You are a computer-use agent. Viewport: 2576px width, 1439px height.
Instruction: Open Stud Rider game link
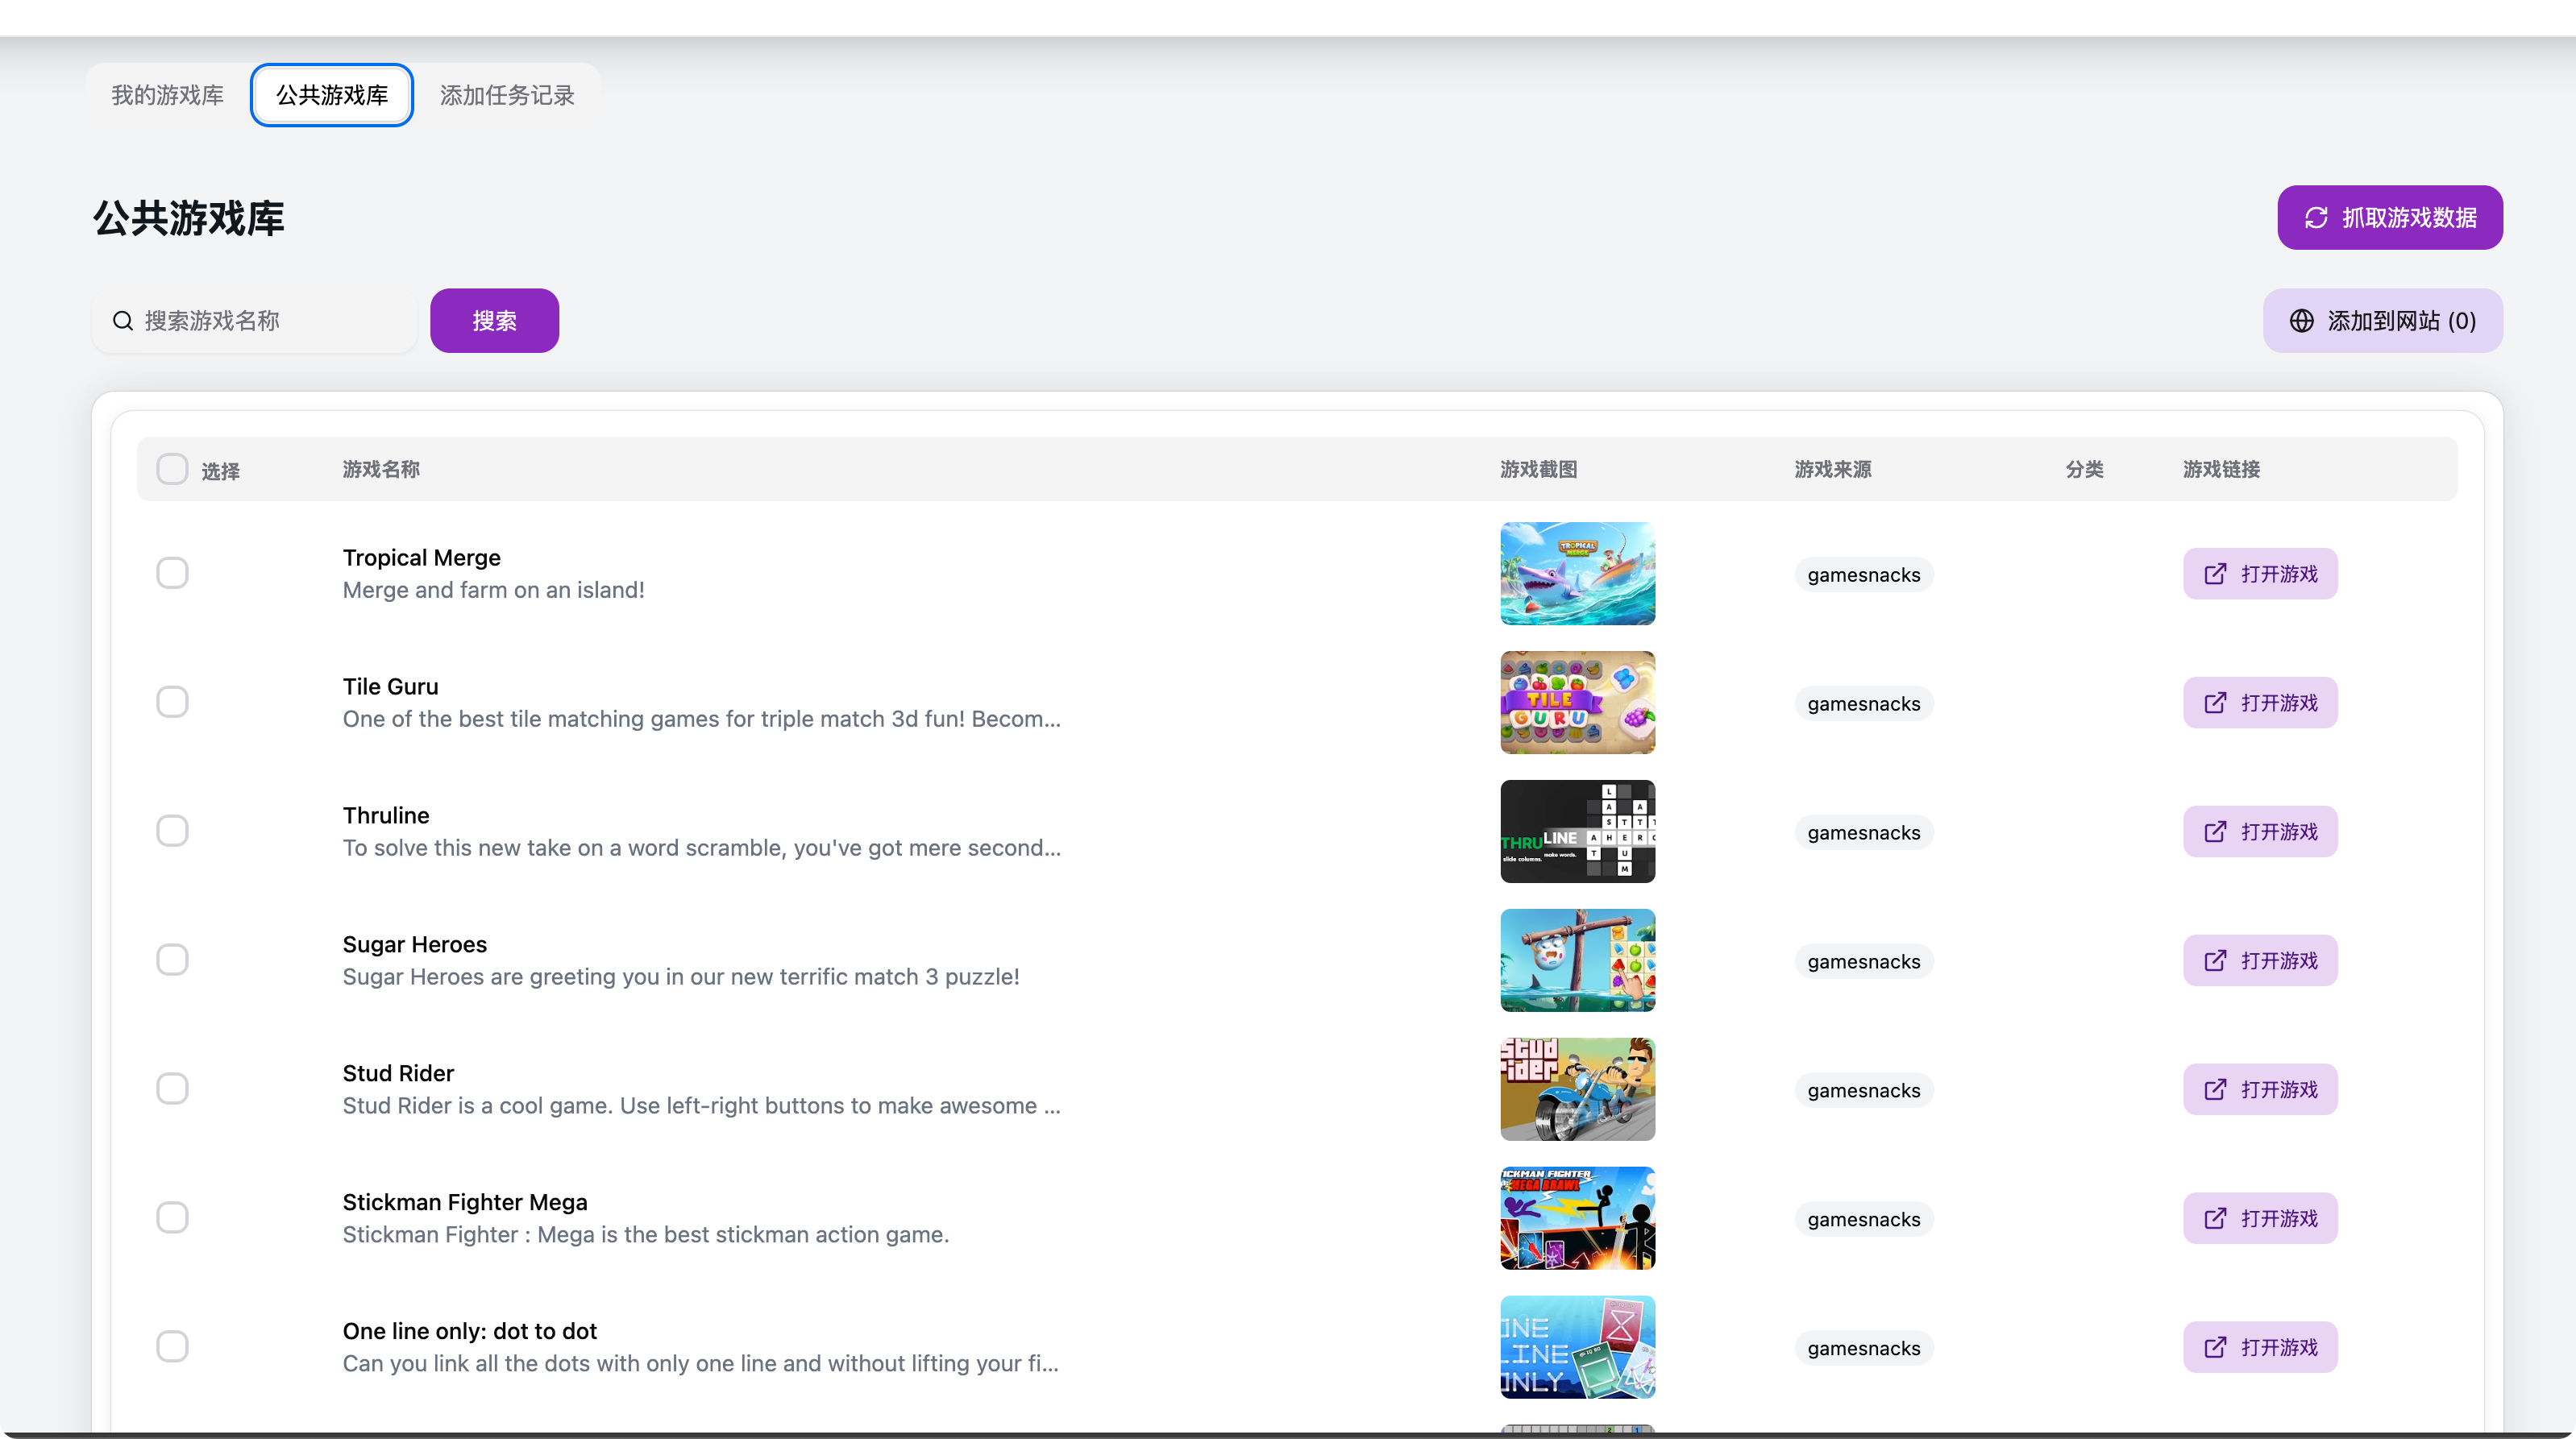[2260, 1089]
